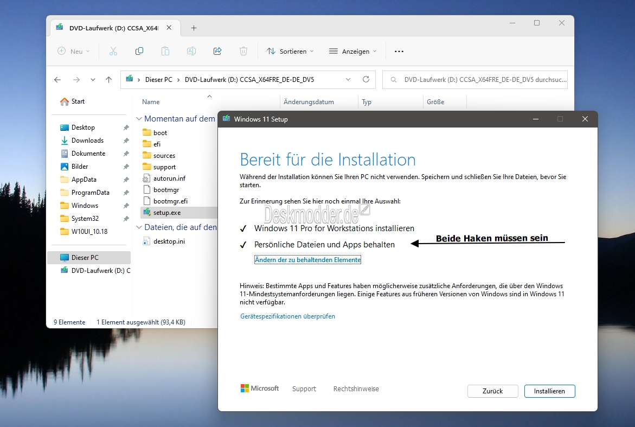Maximize the Explorer window
635x427 pixels.
click(x=537, y=23)
